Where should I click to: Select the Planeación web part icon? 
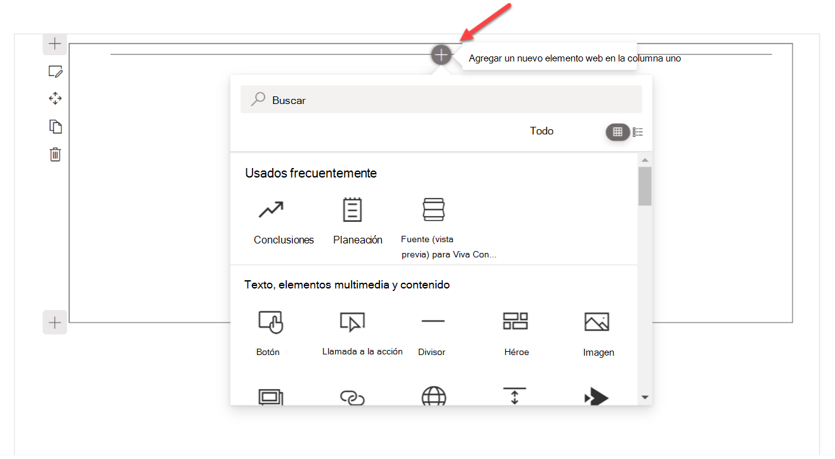click(x=352, y=210)
